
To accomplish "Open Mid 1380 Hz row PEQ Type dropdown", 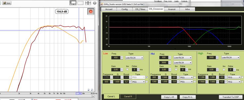I will pos(187,82).
